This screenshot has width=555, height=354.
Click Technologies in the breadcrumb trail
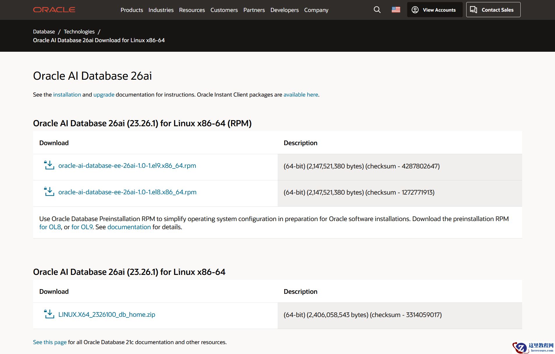pos(79,31)
